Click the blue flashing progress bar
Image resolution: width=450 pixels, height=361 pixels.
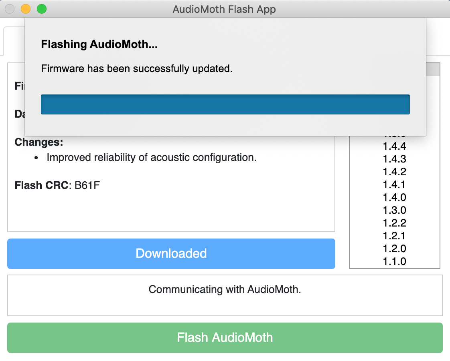click(x=225, y=104)
